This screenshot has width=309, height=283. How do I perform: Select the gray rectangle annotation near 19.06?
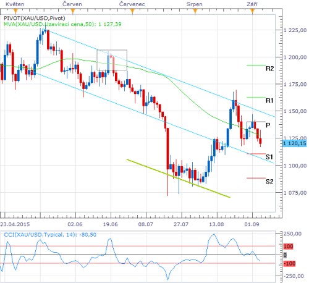[x=112, y=60]
